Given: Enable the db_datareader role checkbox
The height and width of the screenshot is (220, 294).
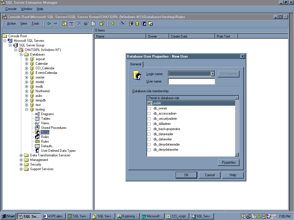Looking at the screenshot, I should tap(149, 134).
